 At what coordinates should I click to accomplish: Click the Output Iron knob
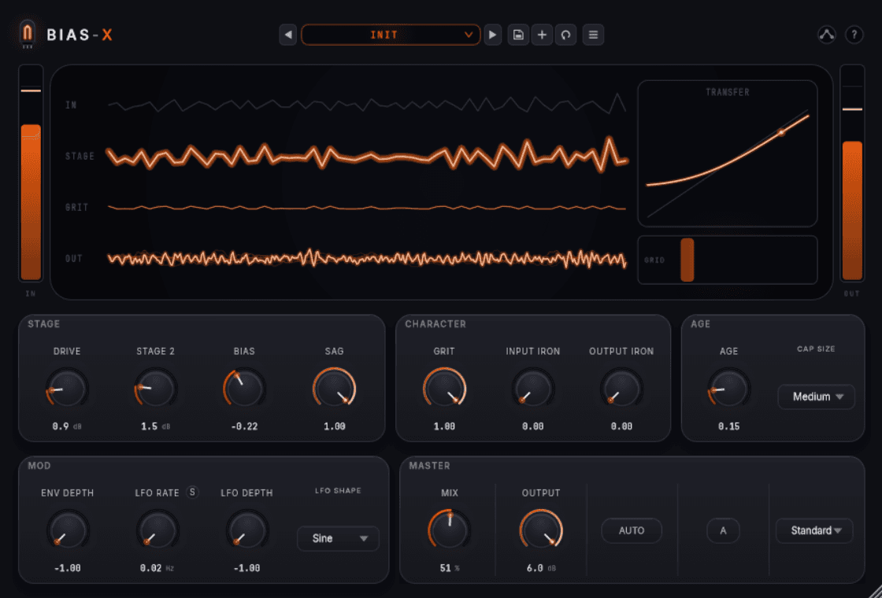coord(621,389)
